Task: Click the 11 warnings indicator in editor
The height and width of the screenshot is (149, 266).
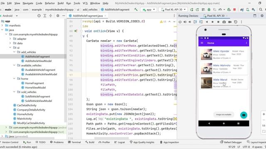Action: [163, 22]
